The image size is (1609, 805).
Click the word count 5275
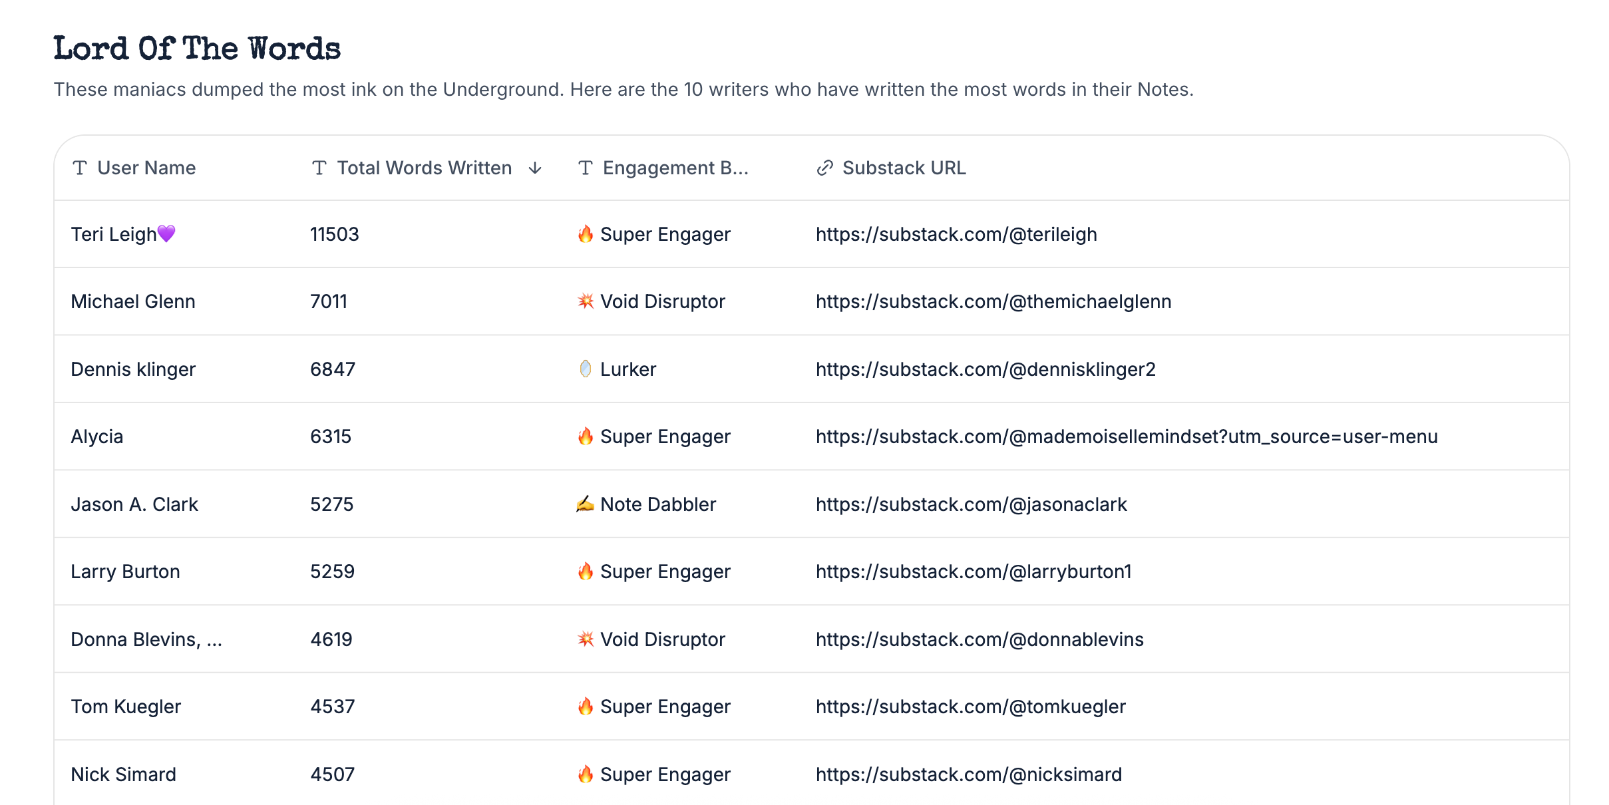tap(332, 504)
